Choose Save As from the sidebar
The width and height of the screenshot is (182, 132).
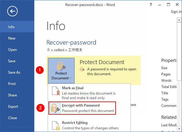click(14, 72)
